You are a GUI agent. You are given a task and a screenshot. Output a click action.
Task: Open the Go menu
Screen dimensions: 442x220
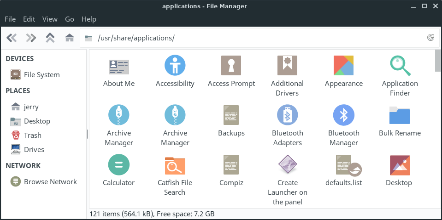click(x=70, y=19)
